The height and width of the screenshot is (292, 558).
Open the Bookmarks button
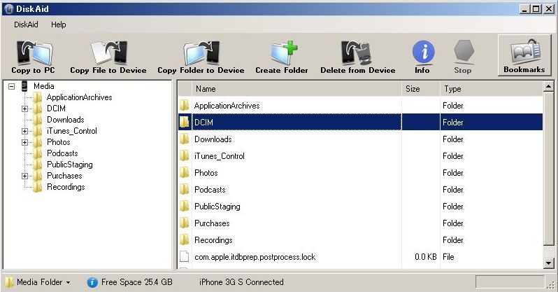click(x=524, y=55)
